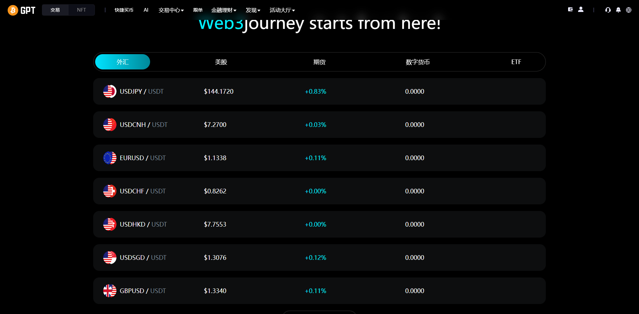Open the wallet icon in header

pos(570,10)
